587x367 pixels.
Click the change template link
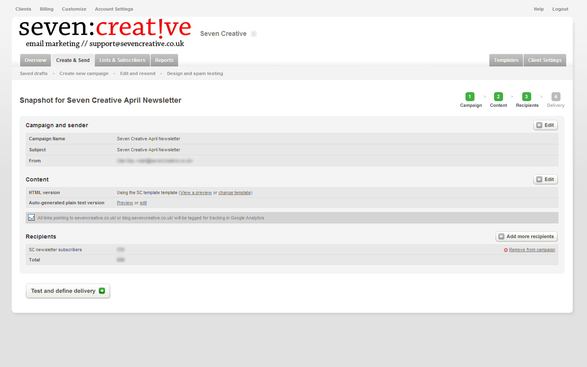coord(235,193)
